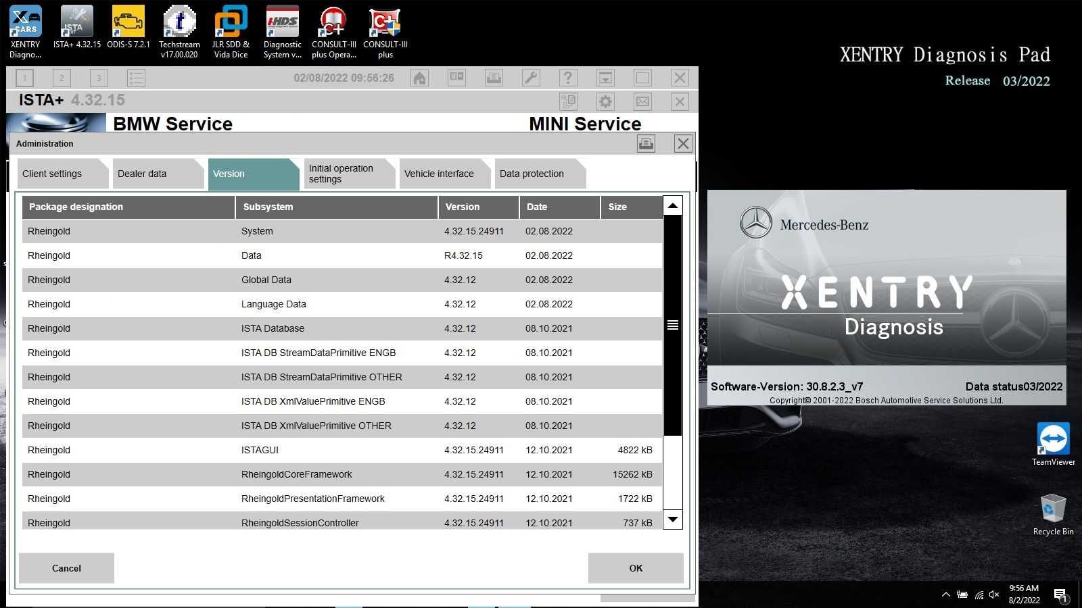Click ISTA toolbar print icon
Viewport: 1082px width, 608px height.
coord(494,78)
